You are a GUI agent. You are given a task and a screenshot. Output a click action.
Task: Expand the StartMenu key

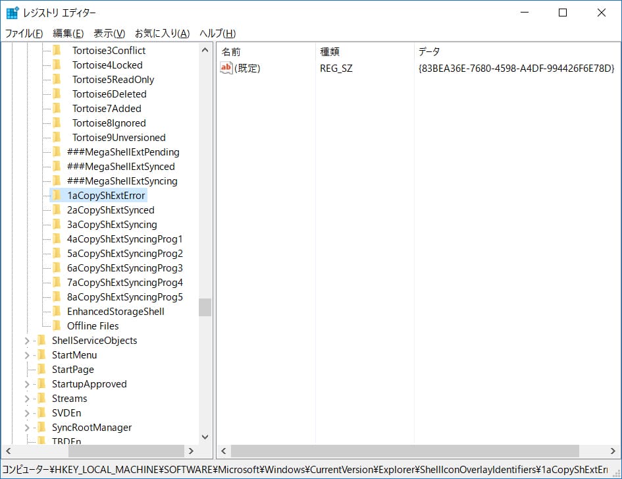click(27, 355)
